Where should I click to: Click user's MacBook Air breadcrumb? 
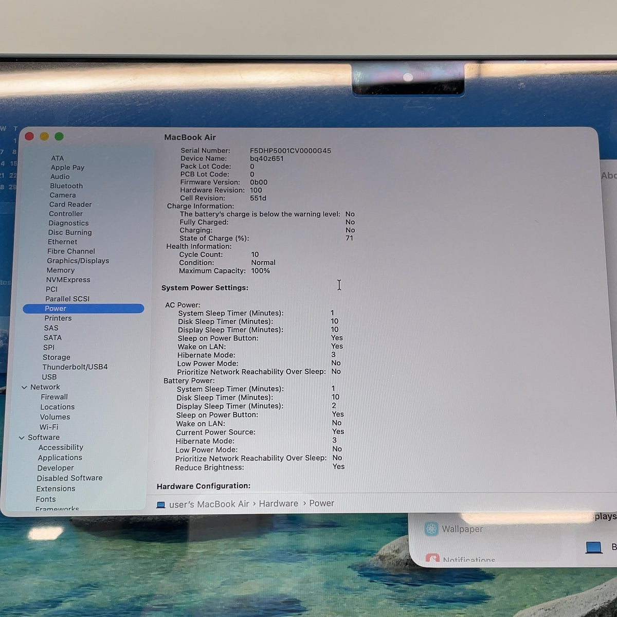pos(209,504)
